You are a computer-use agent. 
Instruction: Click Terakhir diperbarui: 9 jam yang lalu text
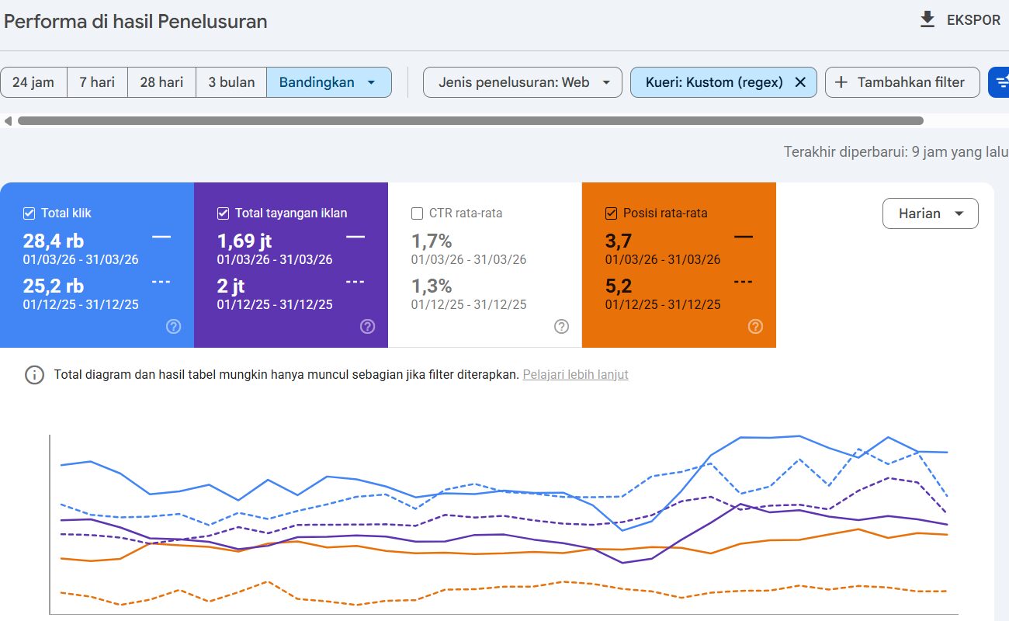pyautogui.click(x=896, y=152)
